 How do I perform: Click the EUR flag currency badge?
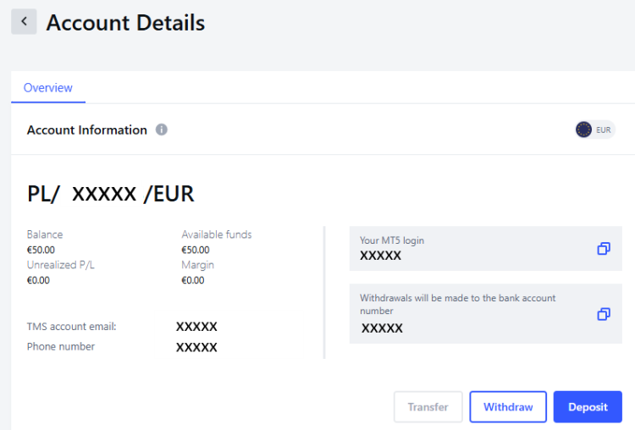point(594,130)
